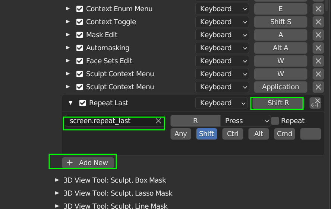
Task: Delete the Context Toggle shortcut with X
Action: tap(318, 22)
